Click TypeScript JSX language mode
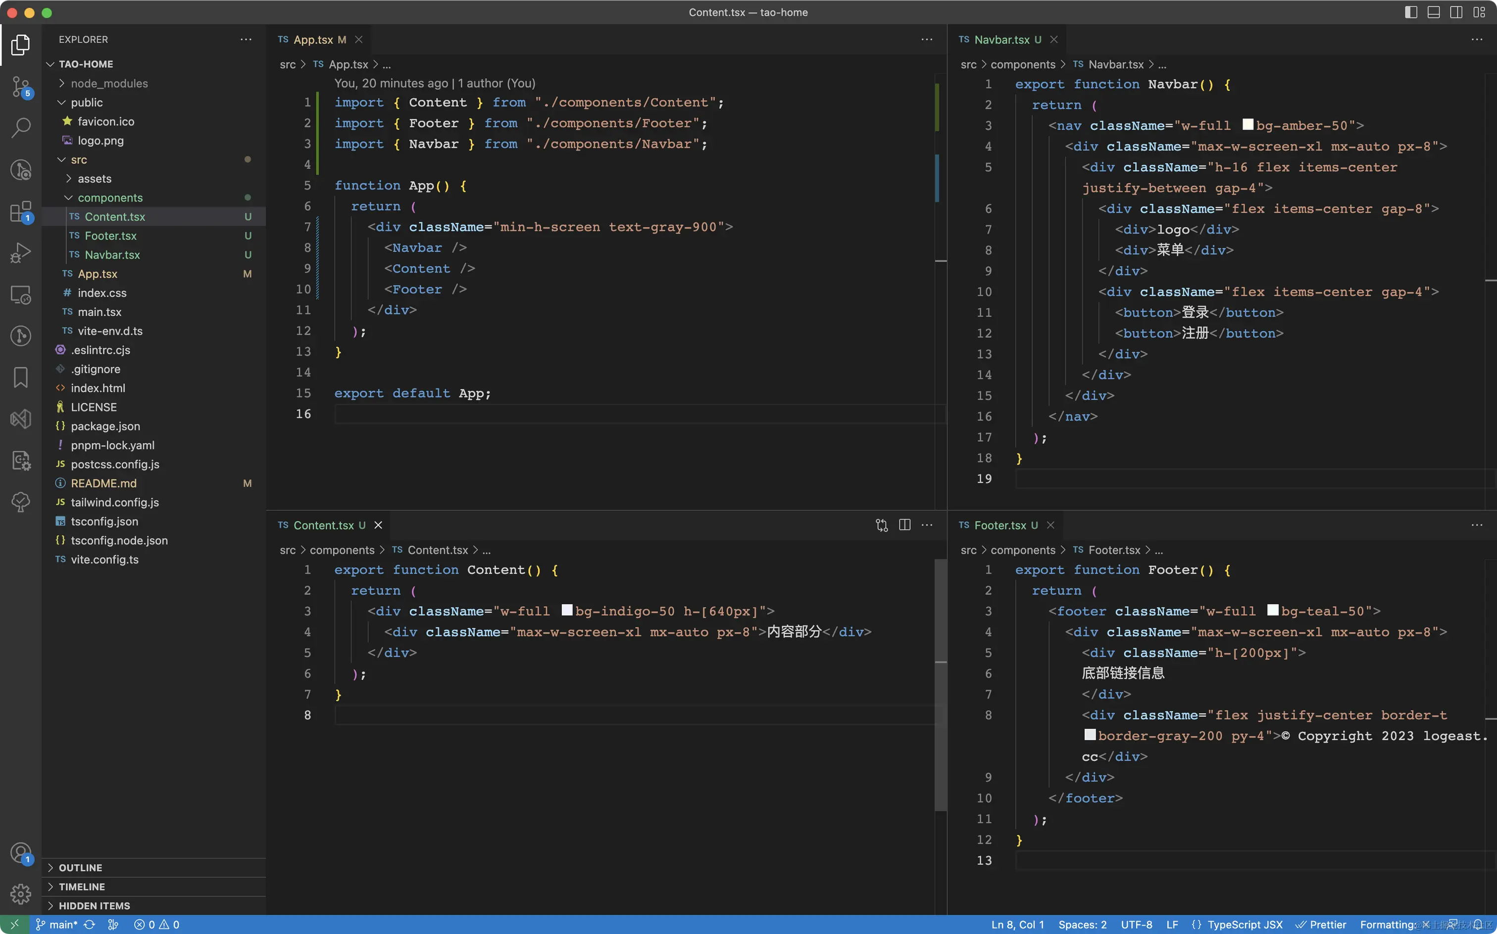Screen dimensions: 1497x934 tap(1244, 925)
